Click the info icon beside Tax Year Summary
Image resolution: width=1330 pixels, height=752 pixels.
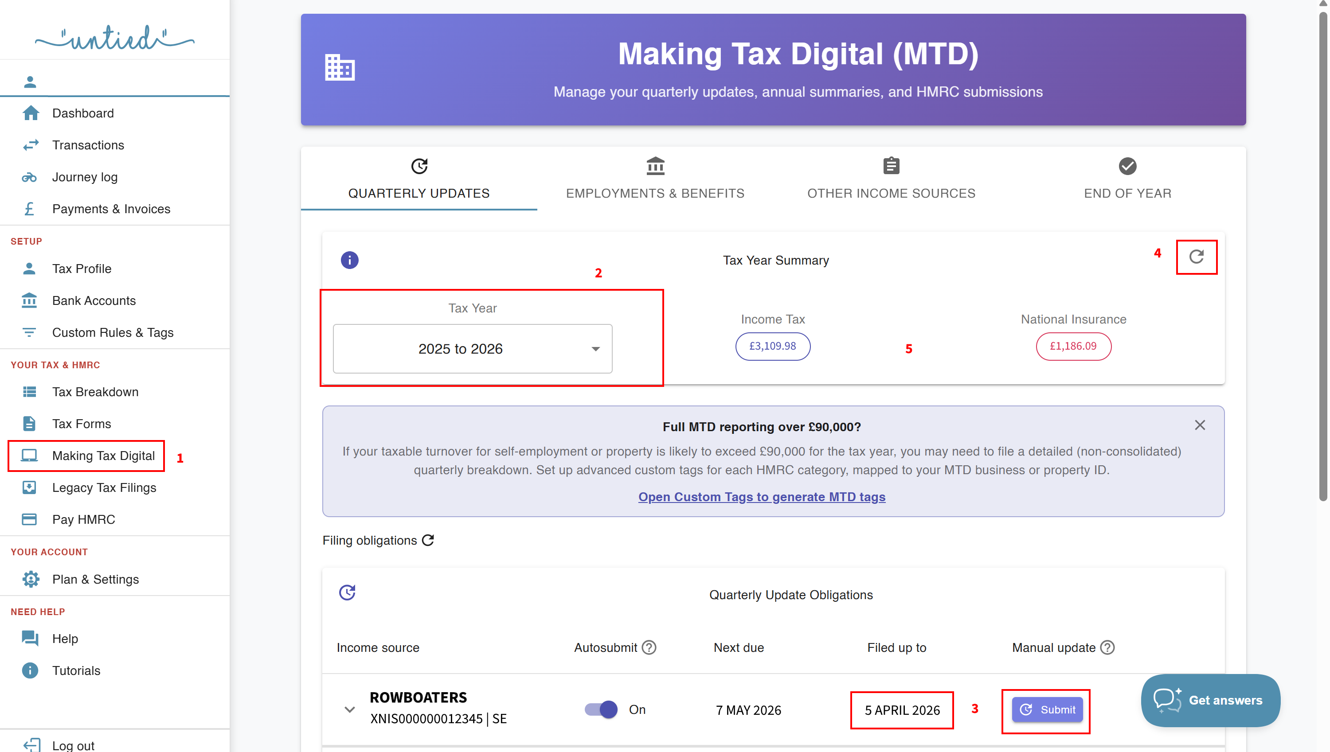[349, 260]
